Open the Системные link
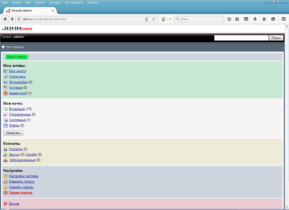Screen dimensions: 289x210 (x=17, y=120)
